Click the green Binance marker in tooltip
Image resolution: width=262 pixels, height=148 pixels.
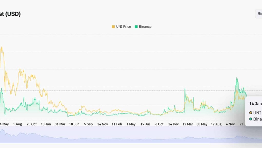point(251,119)
